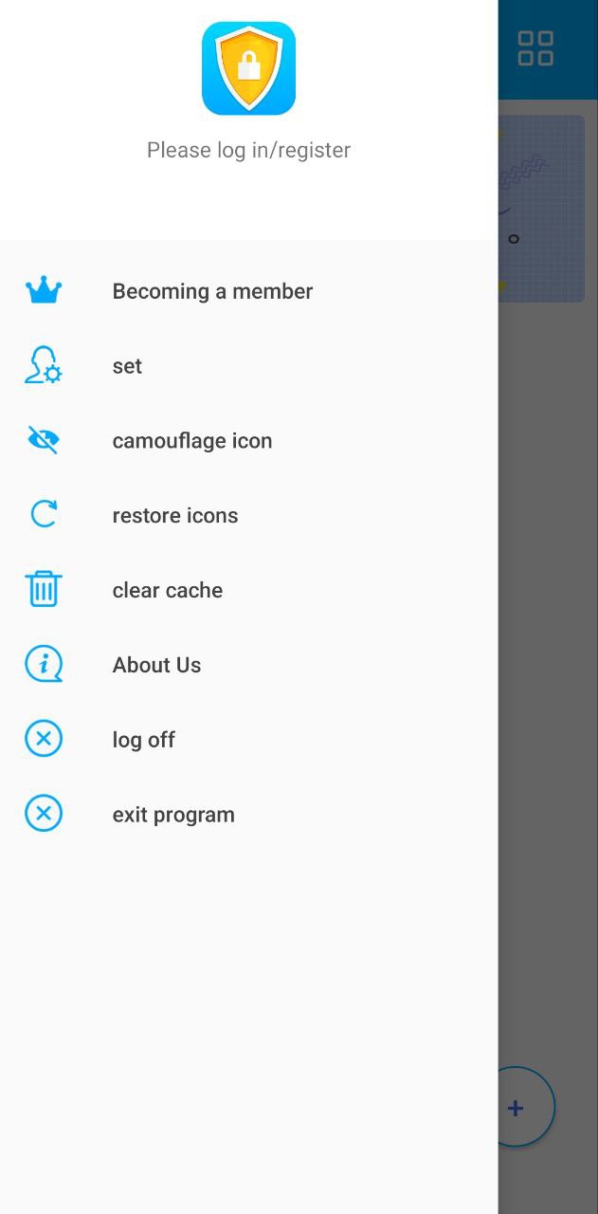Tap the trash can clear cache icon

(44, 589)
